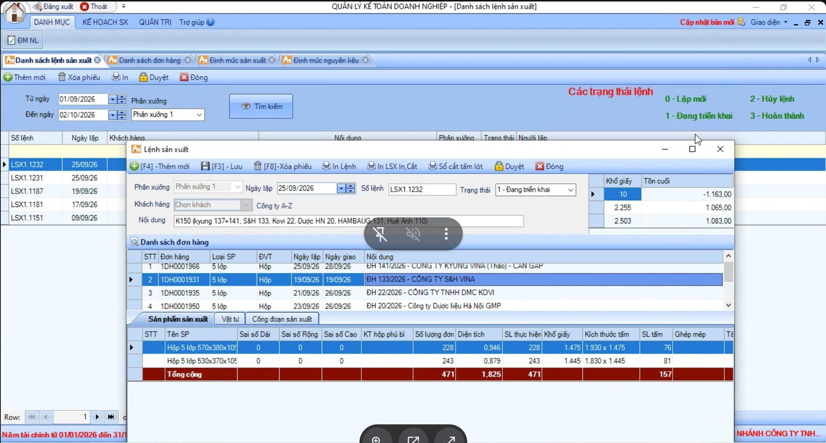The height and width of the screenshot is (443, 826).
Task: Mute audio on floating overlay bar
Action: tap(413, 234)
